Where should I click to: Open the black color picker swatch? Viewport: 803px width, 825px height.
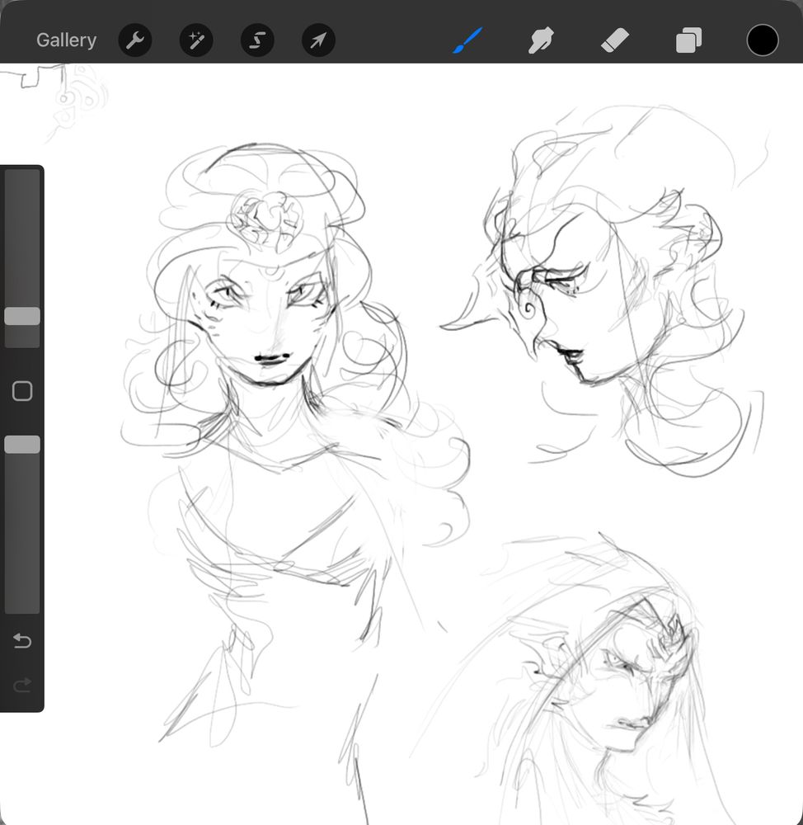tap(763, 40)
